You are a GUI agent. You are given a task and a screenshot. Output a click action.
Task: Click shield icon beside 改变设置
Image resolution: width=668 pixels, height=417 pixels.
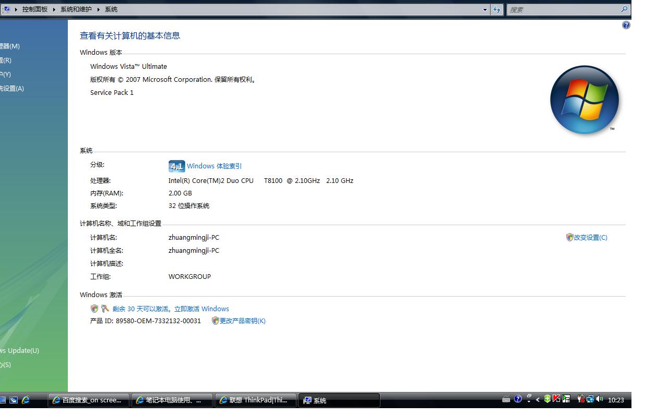click(x=569, y=237)
